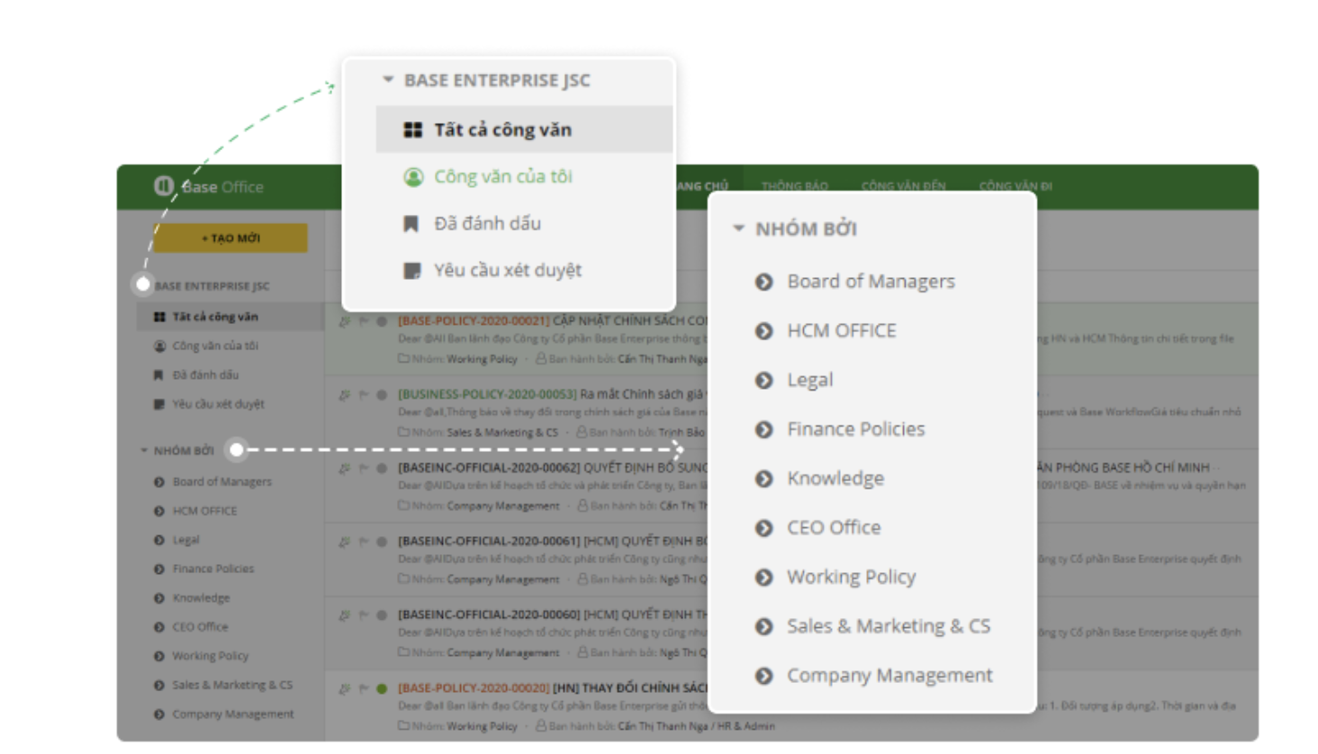
Task: Select Company Management label in the NHÓM BỞI callout
Action: [x=889, y=676]
